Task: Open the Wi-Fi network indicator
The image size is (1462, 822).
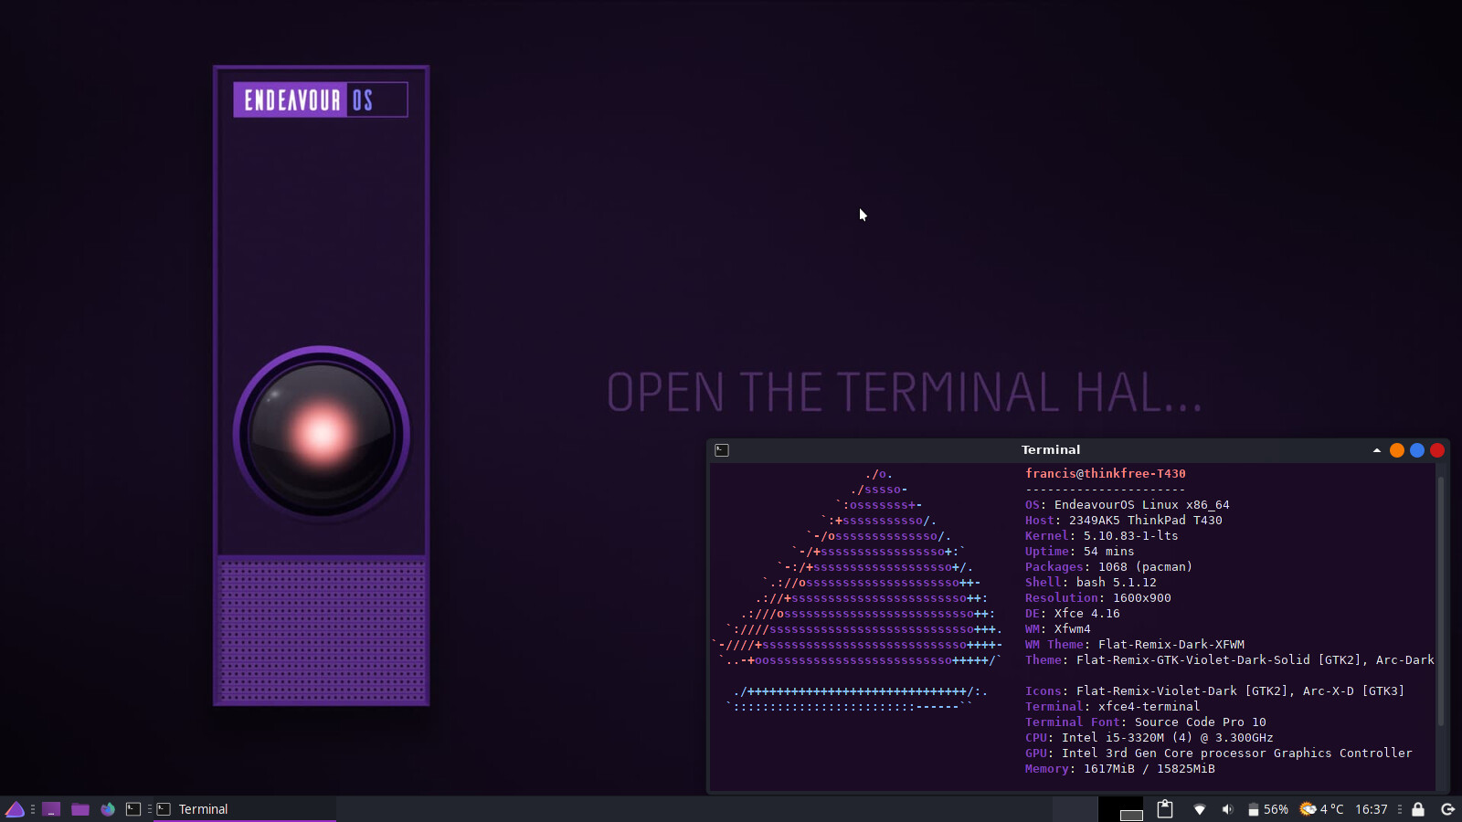Action: click(x=1200, y=809)
